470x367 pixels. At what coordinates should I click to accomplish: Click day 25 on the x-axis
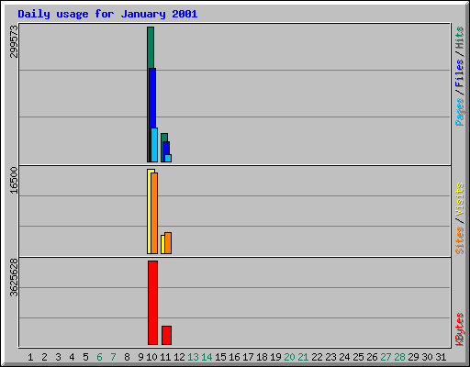point(358,357)
